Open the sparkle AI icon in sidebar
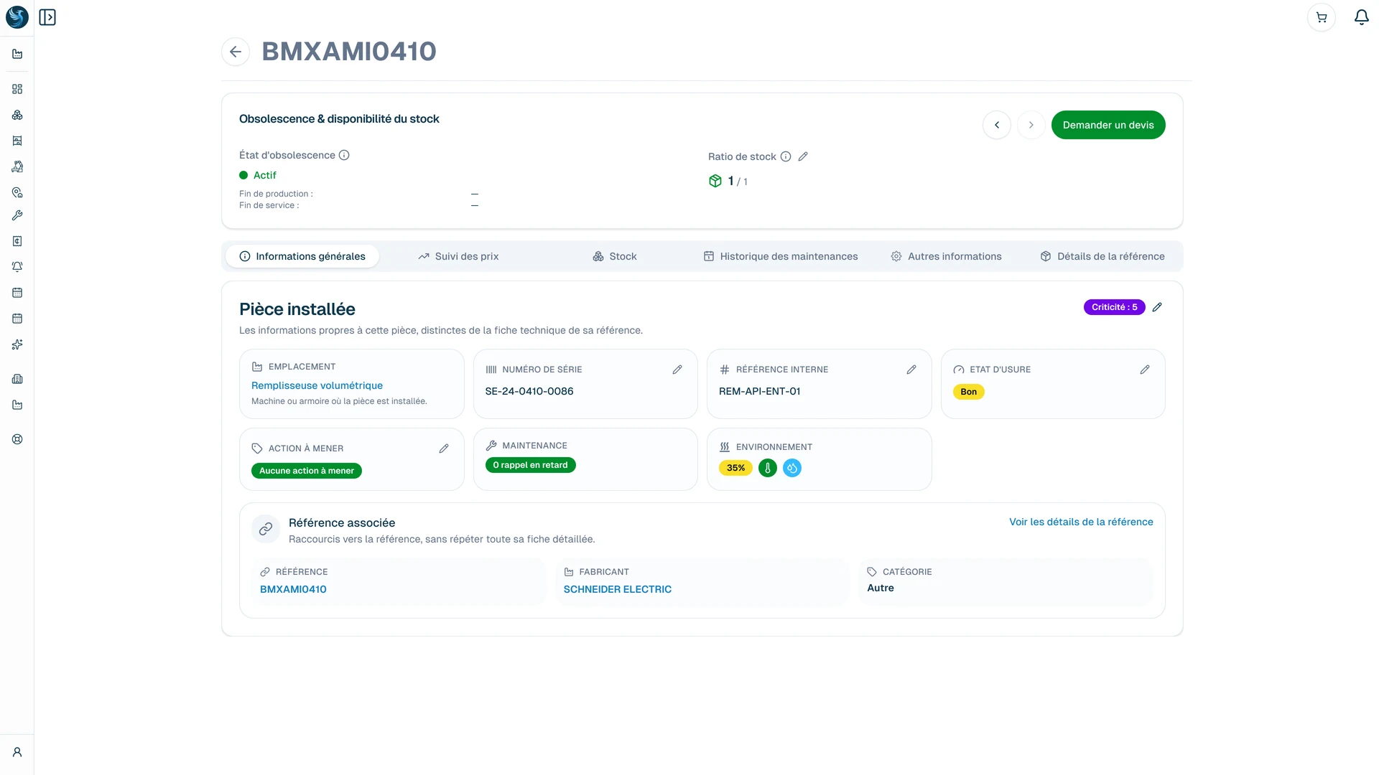The image size is (1379, 775). 17,344
